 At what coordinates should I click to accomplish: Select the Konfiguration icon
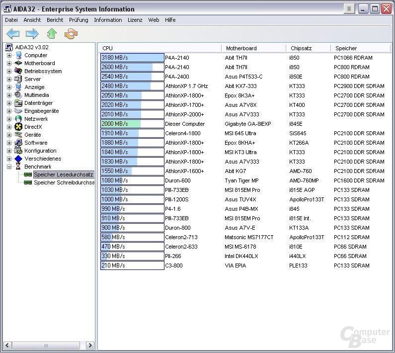18,151
